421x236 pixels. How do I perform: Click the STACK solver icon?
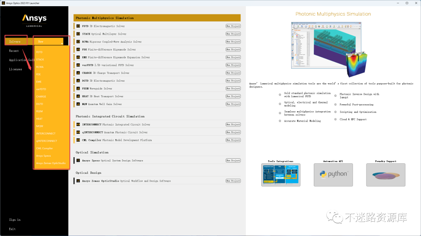[x=78, y=34]
